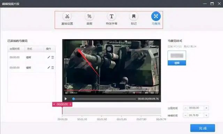Increase the appearance time with plus
The height and width of the screenshot is (134, 223).
(x=206, y=108)
